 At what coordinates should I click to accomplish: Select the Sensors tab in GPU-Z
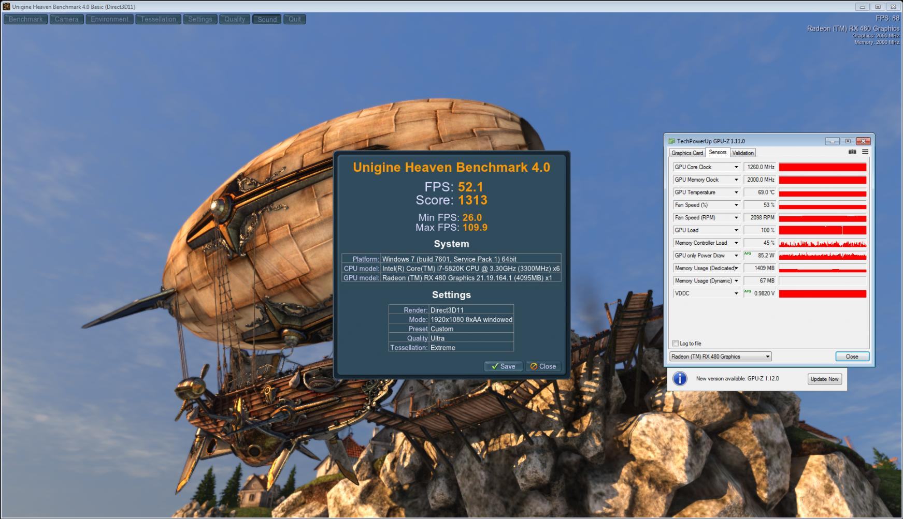coord(718,152)
